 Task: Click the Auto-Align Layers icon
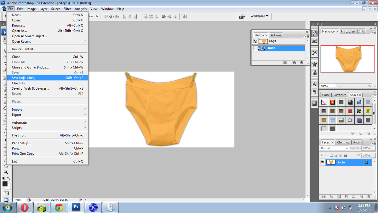[185, 16]
